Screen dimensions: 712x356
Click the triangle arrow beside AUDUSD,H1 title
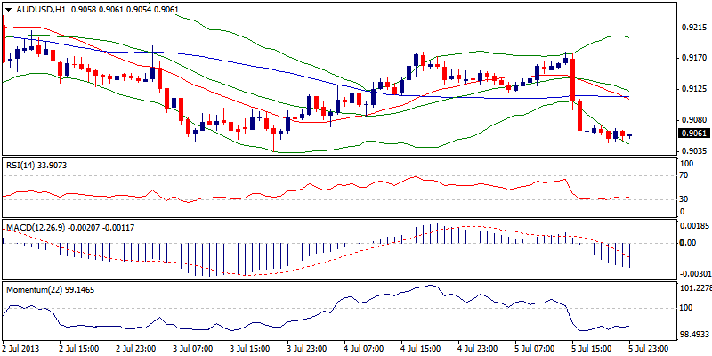(x=7, y=8)
